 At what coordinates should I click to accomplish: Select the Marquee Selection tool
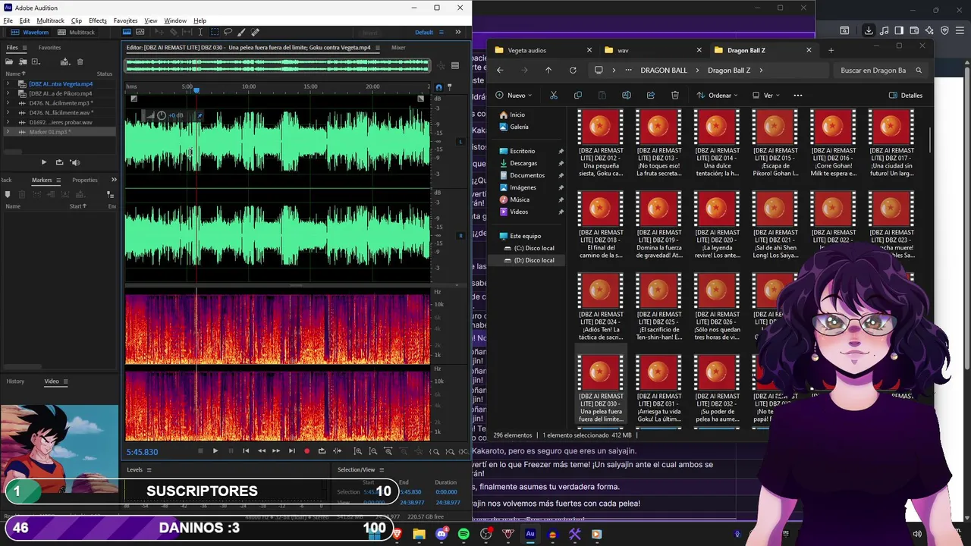[215, 32]
